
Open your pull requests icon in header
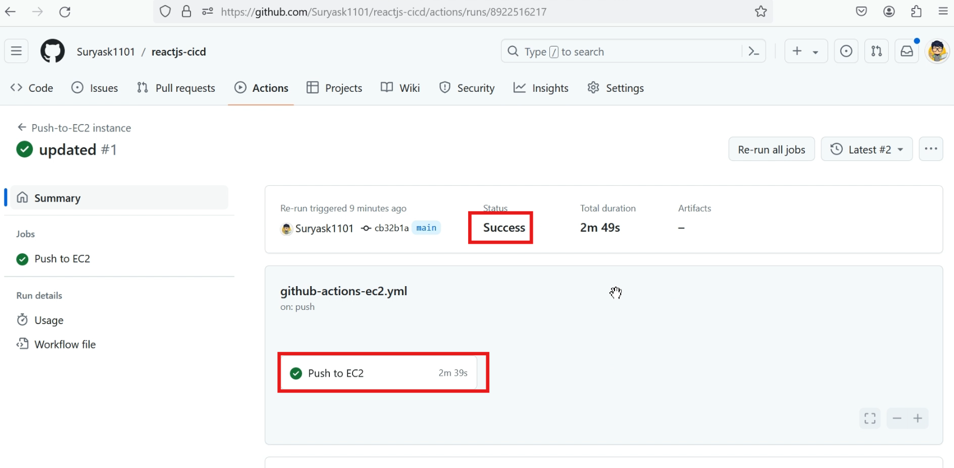tap(876, 51)
